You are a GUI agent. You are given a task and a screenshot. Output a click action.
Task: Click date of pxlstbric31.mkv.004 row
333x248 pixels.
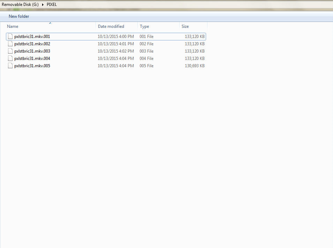click(x=116, y=59)
